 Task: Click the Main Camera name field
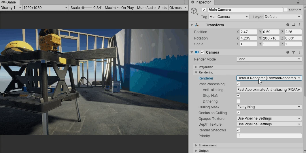point(245,10)
